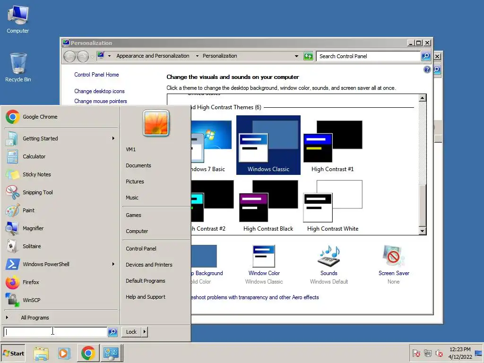The image size is (484, 363).
Task: Open Google Chrome from Start menu
Action: [61, 117]
